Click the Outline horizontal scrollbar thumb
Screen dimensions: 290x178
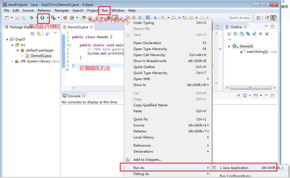(250, 88)
